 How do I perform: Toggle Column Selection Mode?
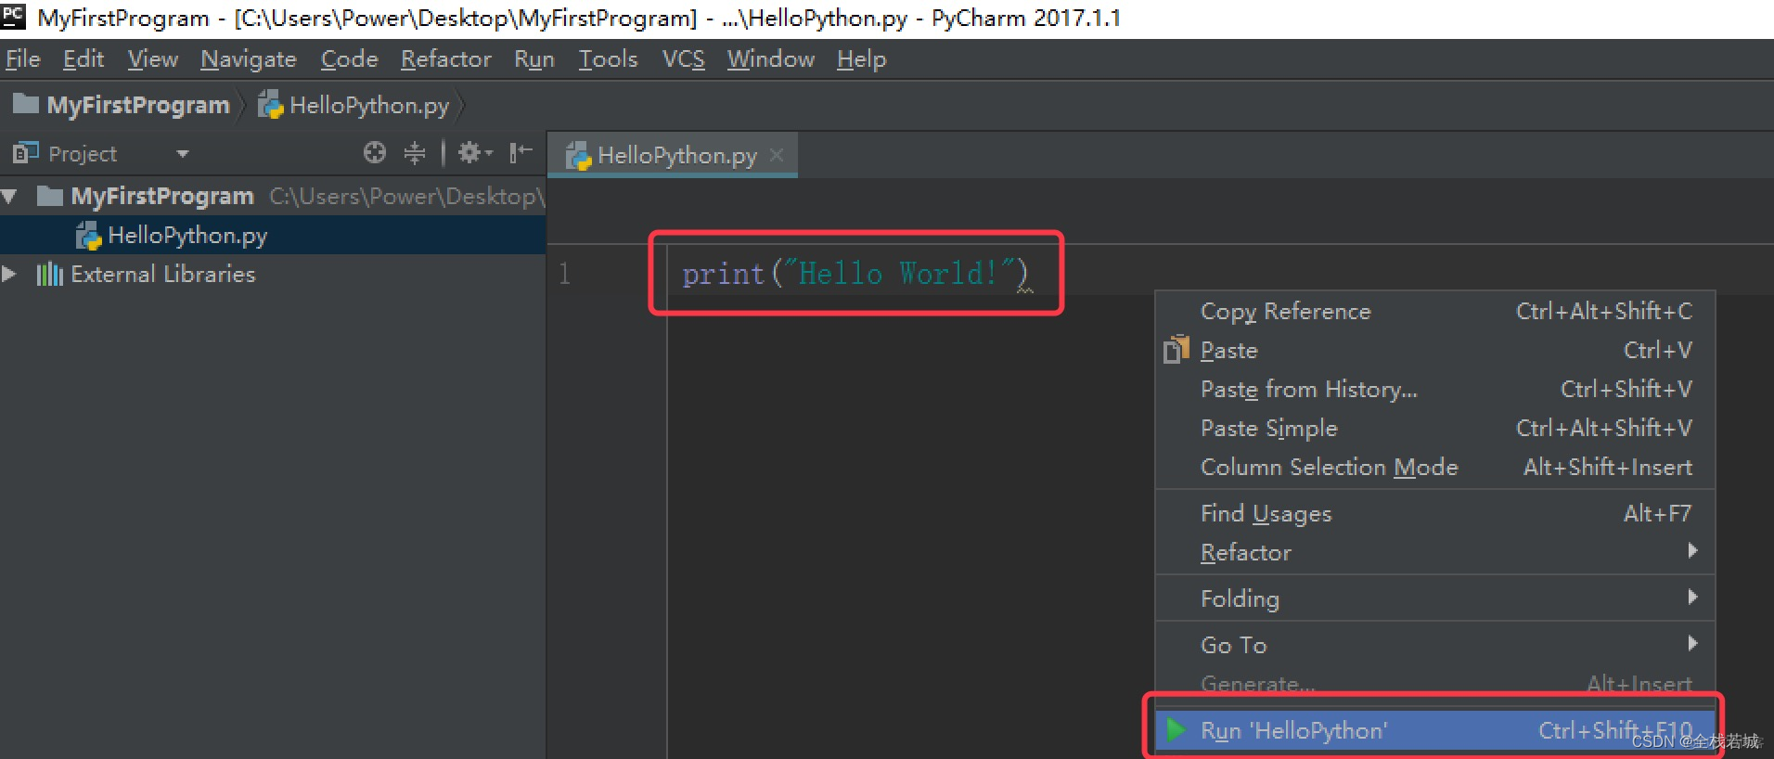1434,467
